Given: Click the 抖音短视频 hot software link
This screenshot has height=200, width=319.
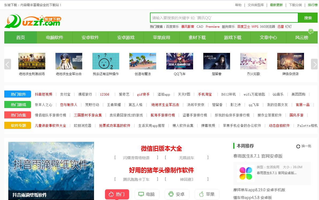Looking at the screenshot, I should [44, 94].
